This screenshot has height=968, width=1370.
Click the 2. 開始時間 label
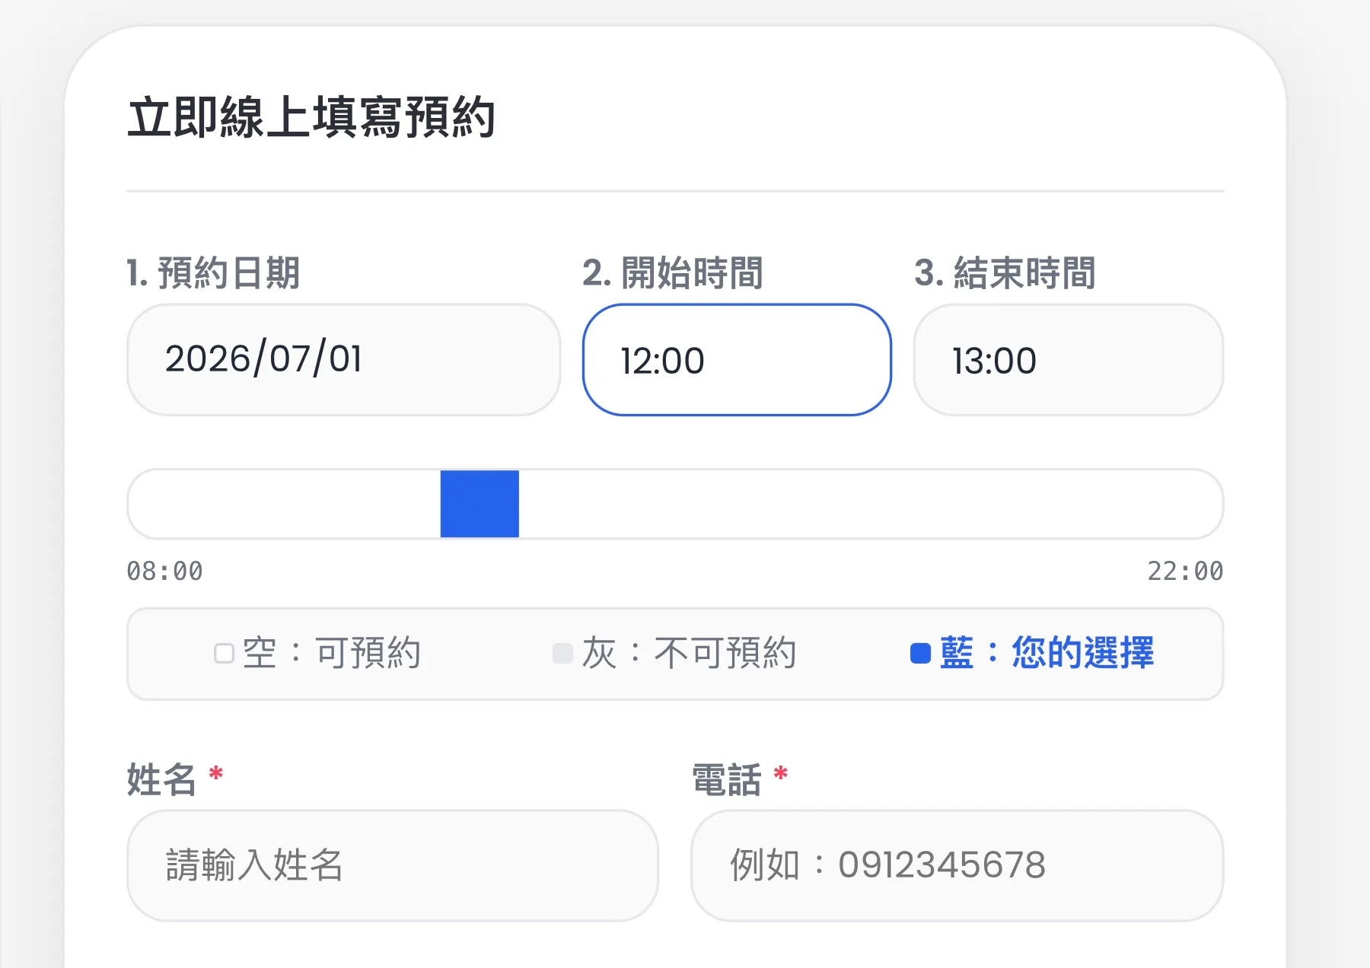click(673, 272)
